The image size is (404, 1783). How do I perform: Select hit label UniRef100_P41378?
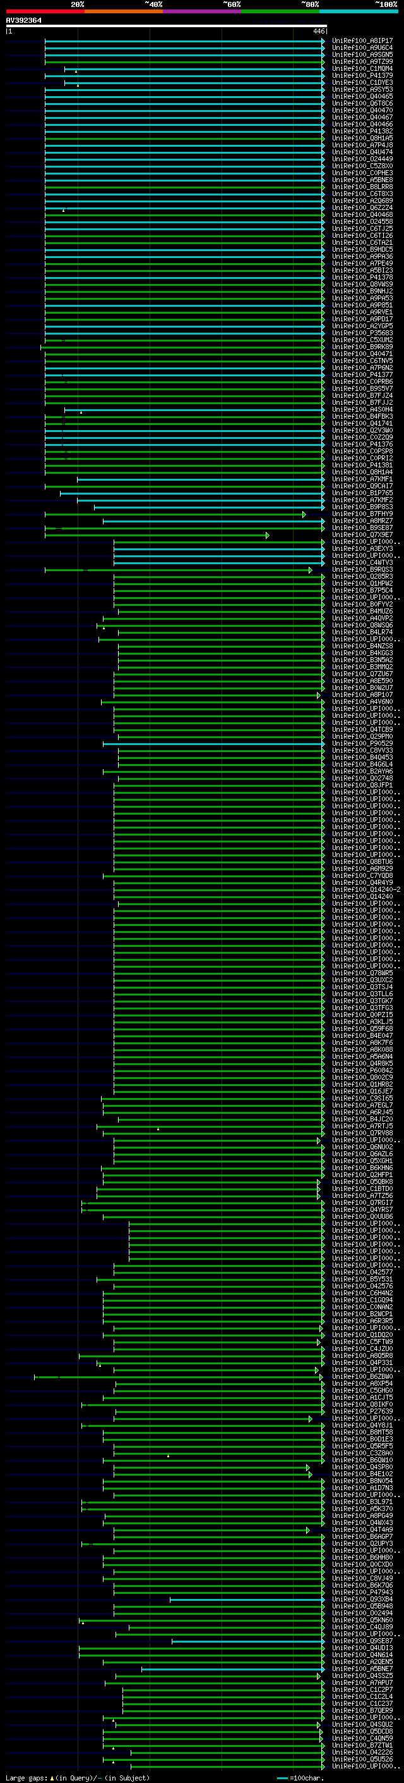point(362,277)
